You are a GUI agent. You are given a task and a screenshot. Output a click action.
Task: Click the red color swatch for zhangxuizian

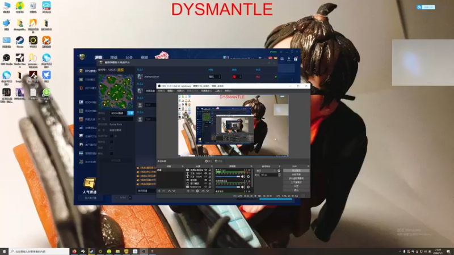coord(234,76)
